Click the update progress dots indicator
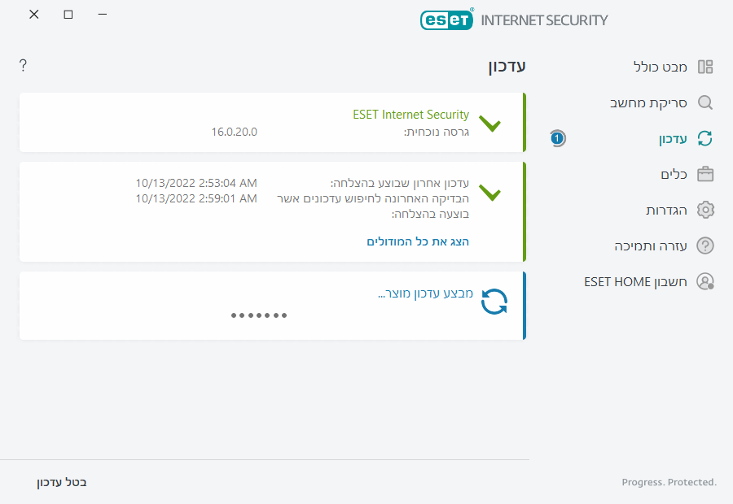 point(259,315)
